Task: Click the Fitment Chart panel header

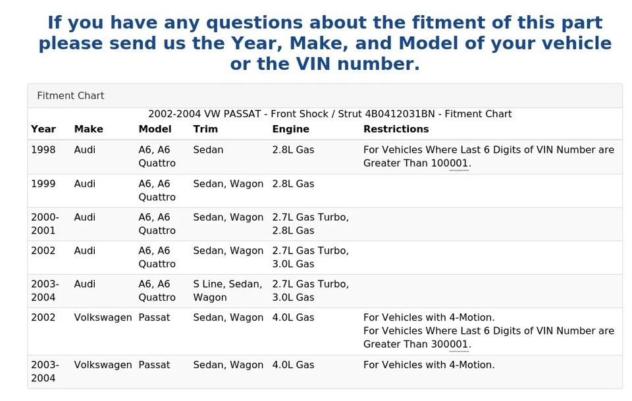Action: pyautogui.click(x=70, y=95)
